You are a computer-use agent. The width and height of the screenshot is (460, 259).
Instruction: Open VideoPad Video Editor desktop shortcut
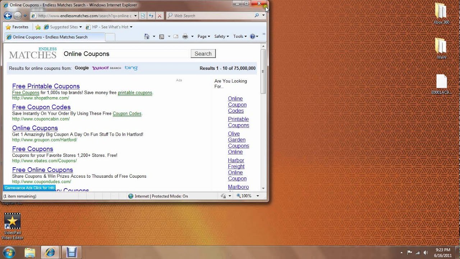(x=13, y=226)
